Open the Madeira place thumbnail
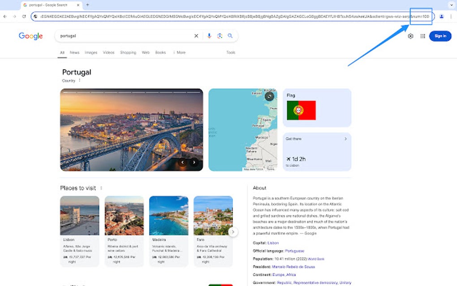 coord(168,216)
